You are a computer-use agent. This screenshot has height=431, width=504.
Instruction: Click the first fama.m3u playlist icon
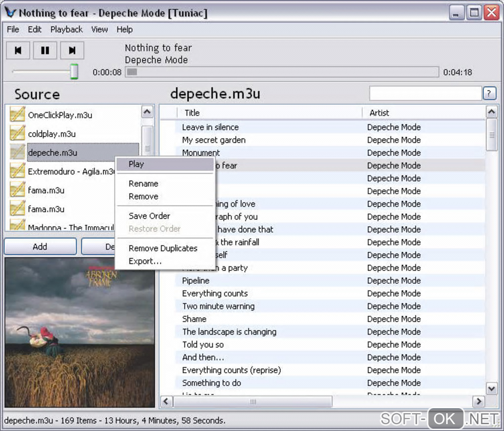coord(17,189)
